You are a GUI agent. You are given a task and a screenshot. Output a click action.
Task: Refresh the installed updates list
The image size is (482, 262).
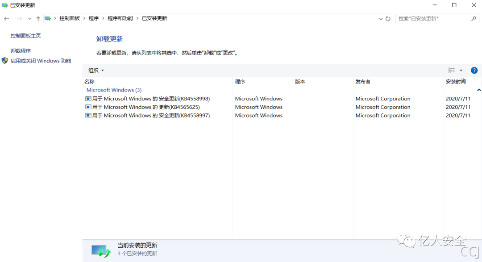(x=388, y=18)
